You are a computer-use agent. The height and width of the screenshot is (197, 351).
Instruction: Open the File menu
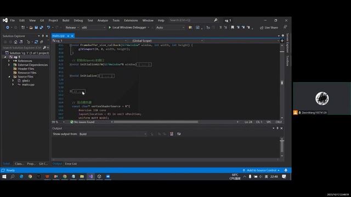tap(12, 20)
